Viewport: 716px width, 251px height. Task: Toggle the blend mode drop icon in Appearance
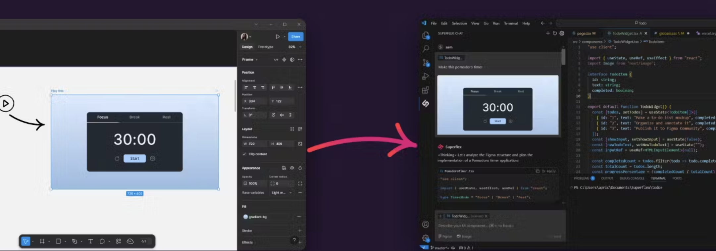tap(300, 168)
